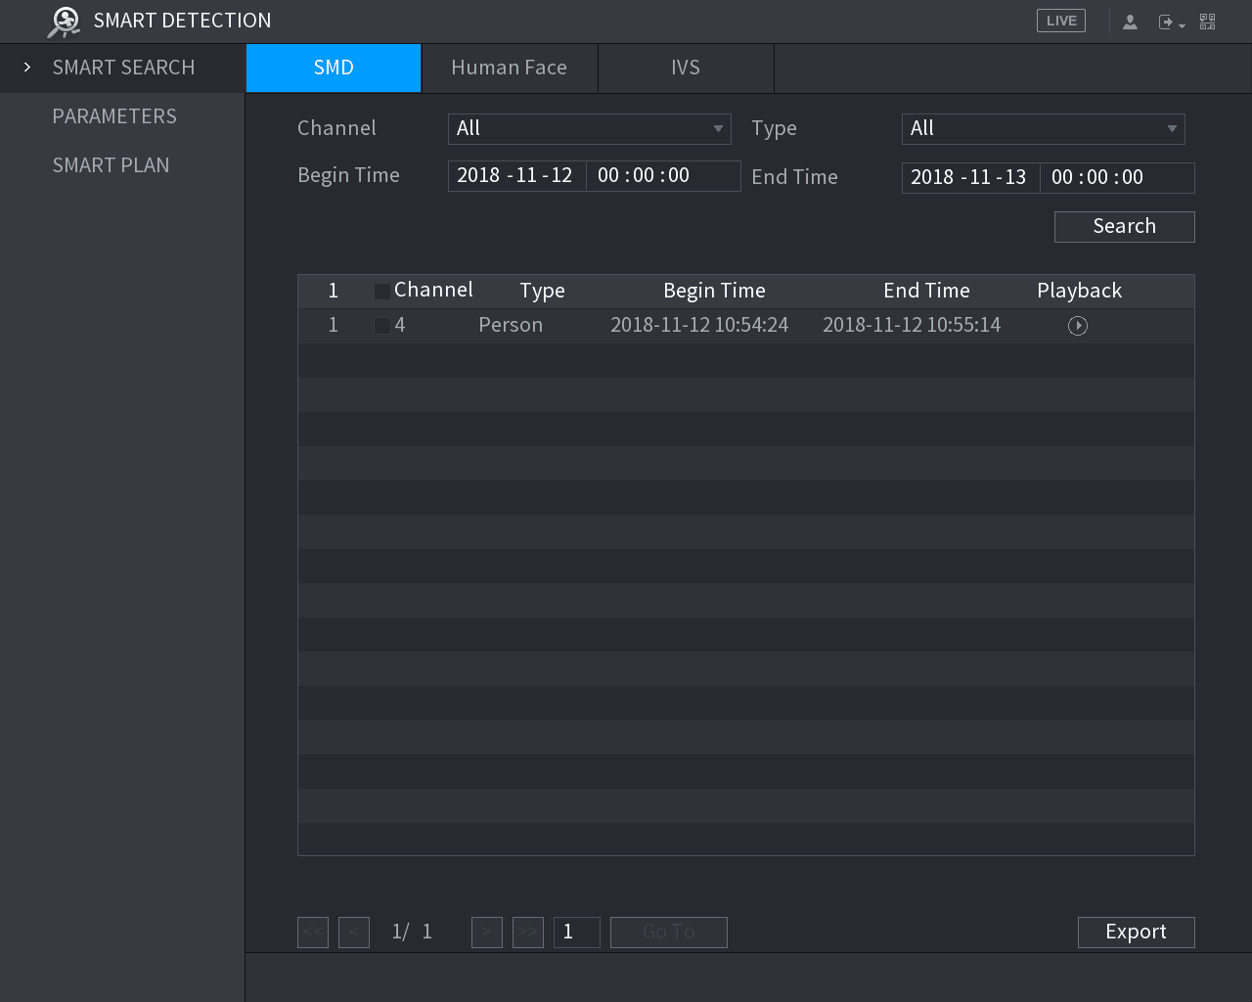Click the End Time clock field
The image size is (1252, 1002).
click(1116, 177)
